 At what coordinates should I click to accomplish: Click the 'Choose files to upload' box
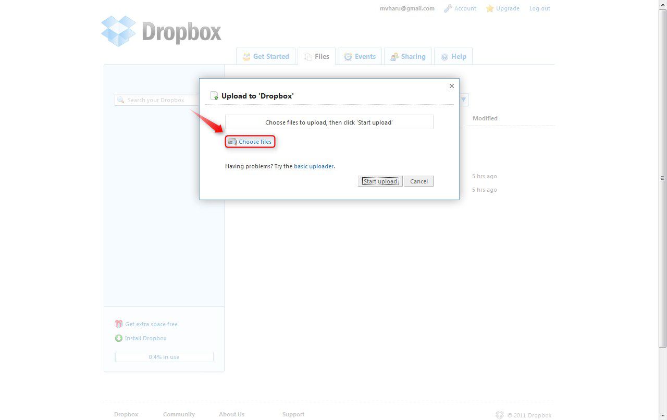coord(329,122)
